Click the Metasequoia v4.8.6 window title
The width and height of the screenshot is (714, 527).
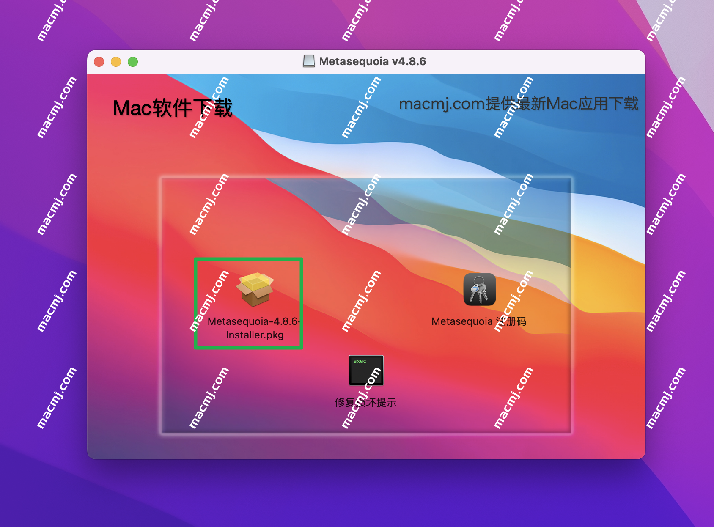click(372, 61)
